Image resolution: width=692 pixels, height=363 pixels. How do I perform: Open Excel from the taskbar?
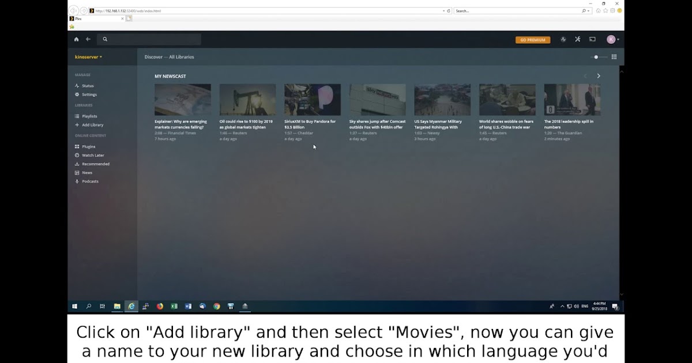click(x=174, y=307)
